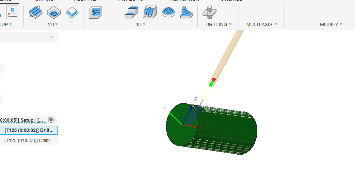Click the green cylinder stock model
This screenshot has height=178, width=355.
point(225,131)
